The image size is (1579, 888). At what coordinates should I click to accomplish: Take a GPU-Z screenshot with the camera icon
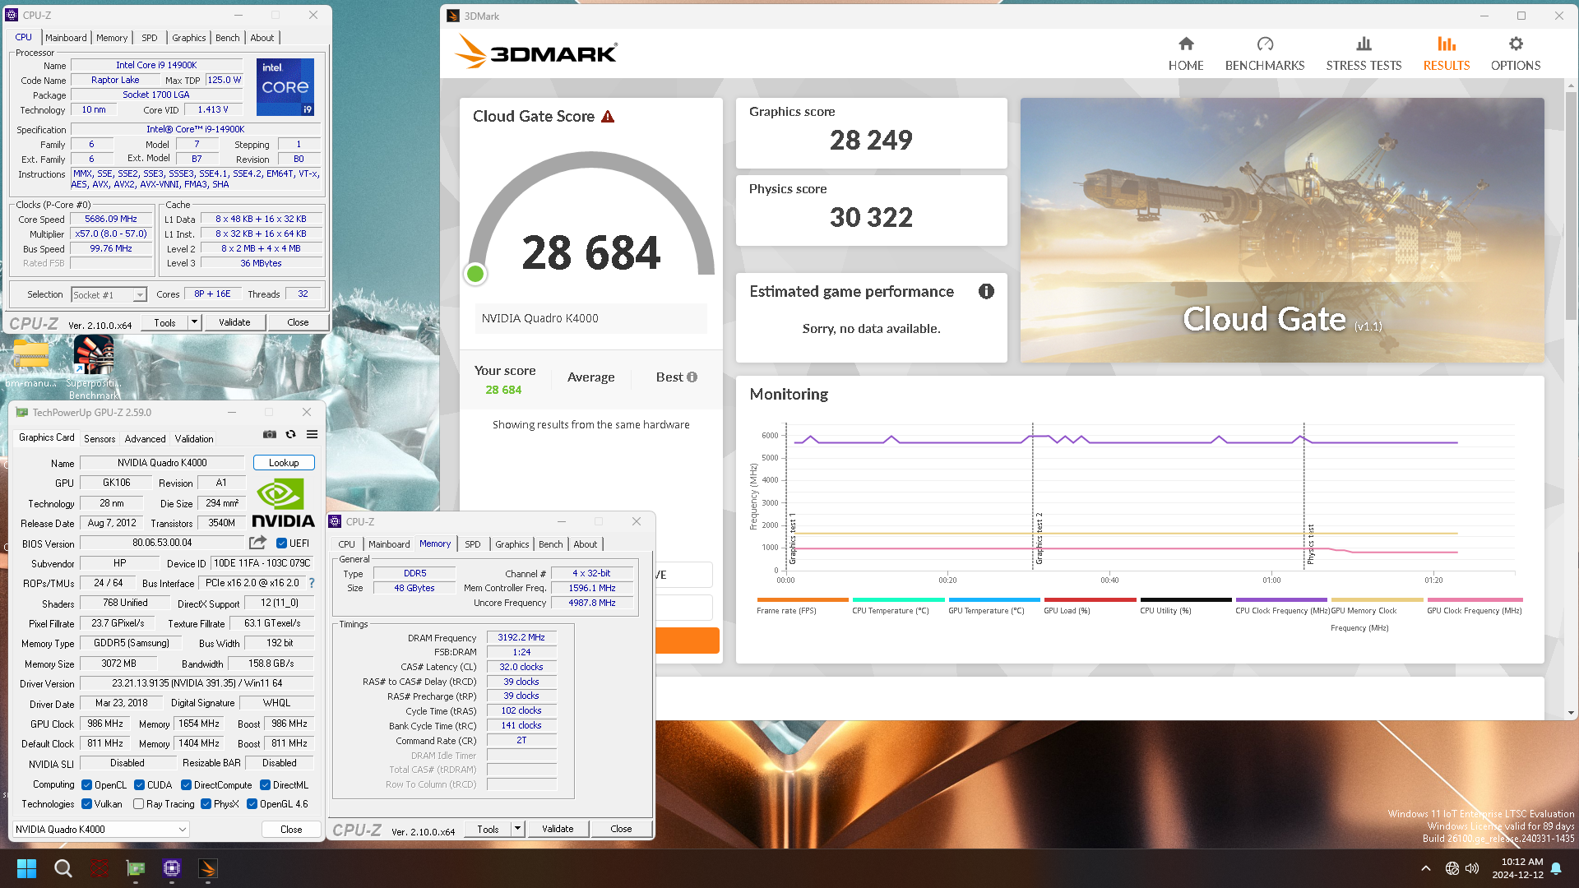coord(269,434)
